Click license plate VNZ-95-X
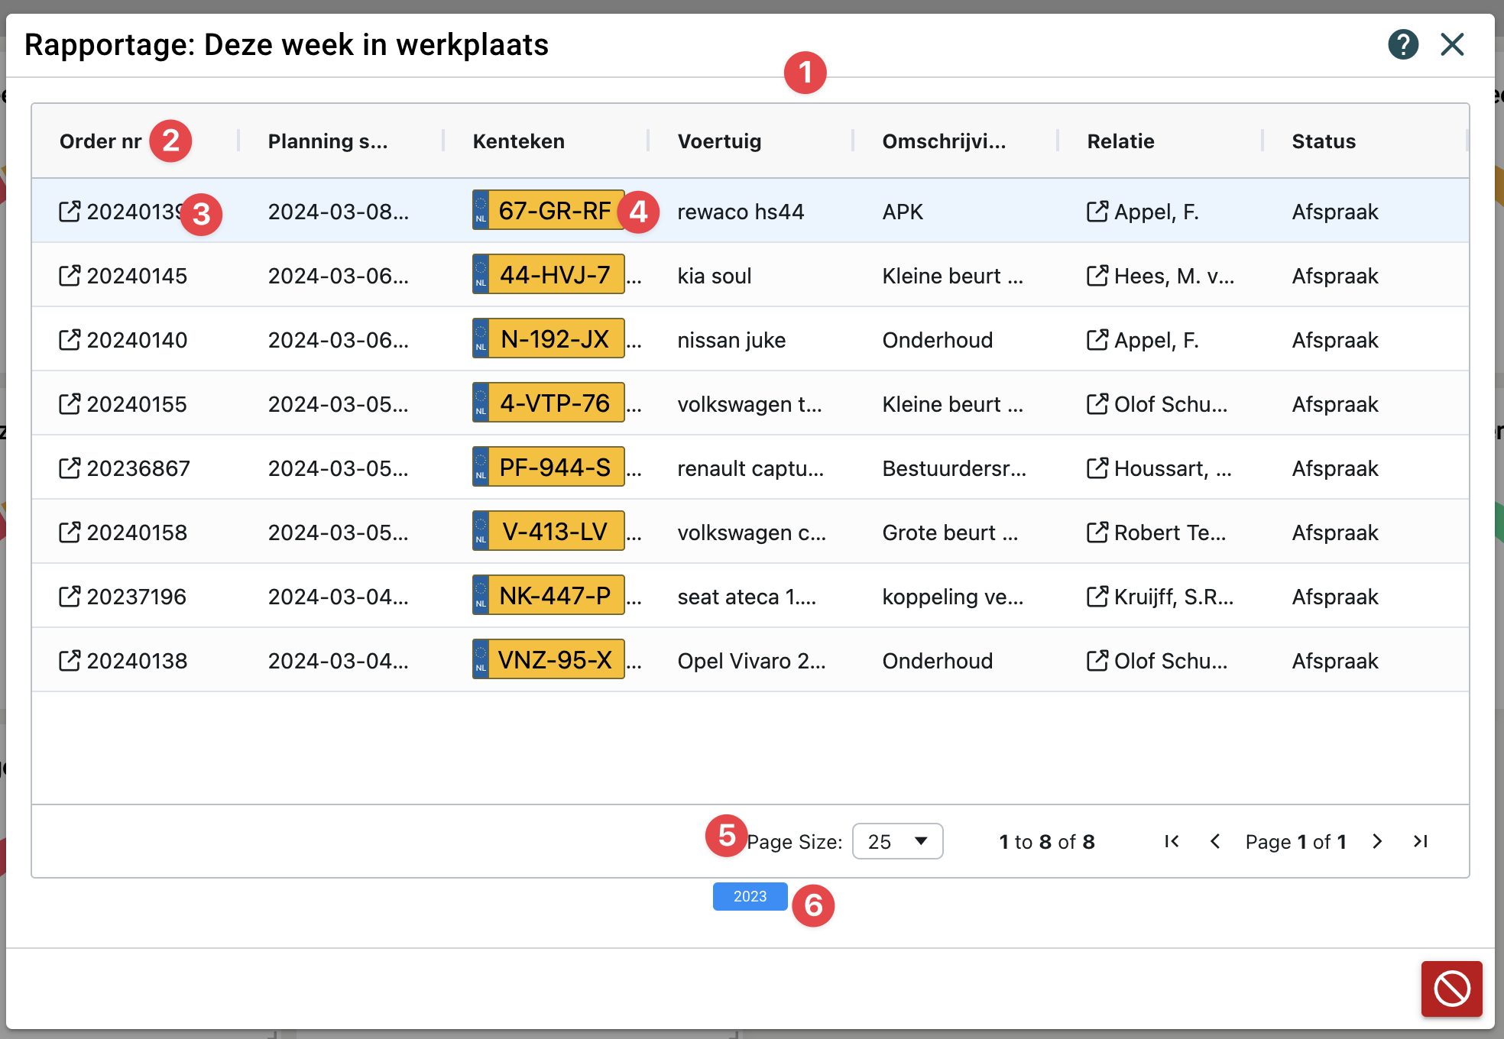Viewport: 1504px width, 1039px height. (554, 660)
